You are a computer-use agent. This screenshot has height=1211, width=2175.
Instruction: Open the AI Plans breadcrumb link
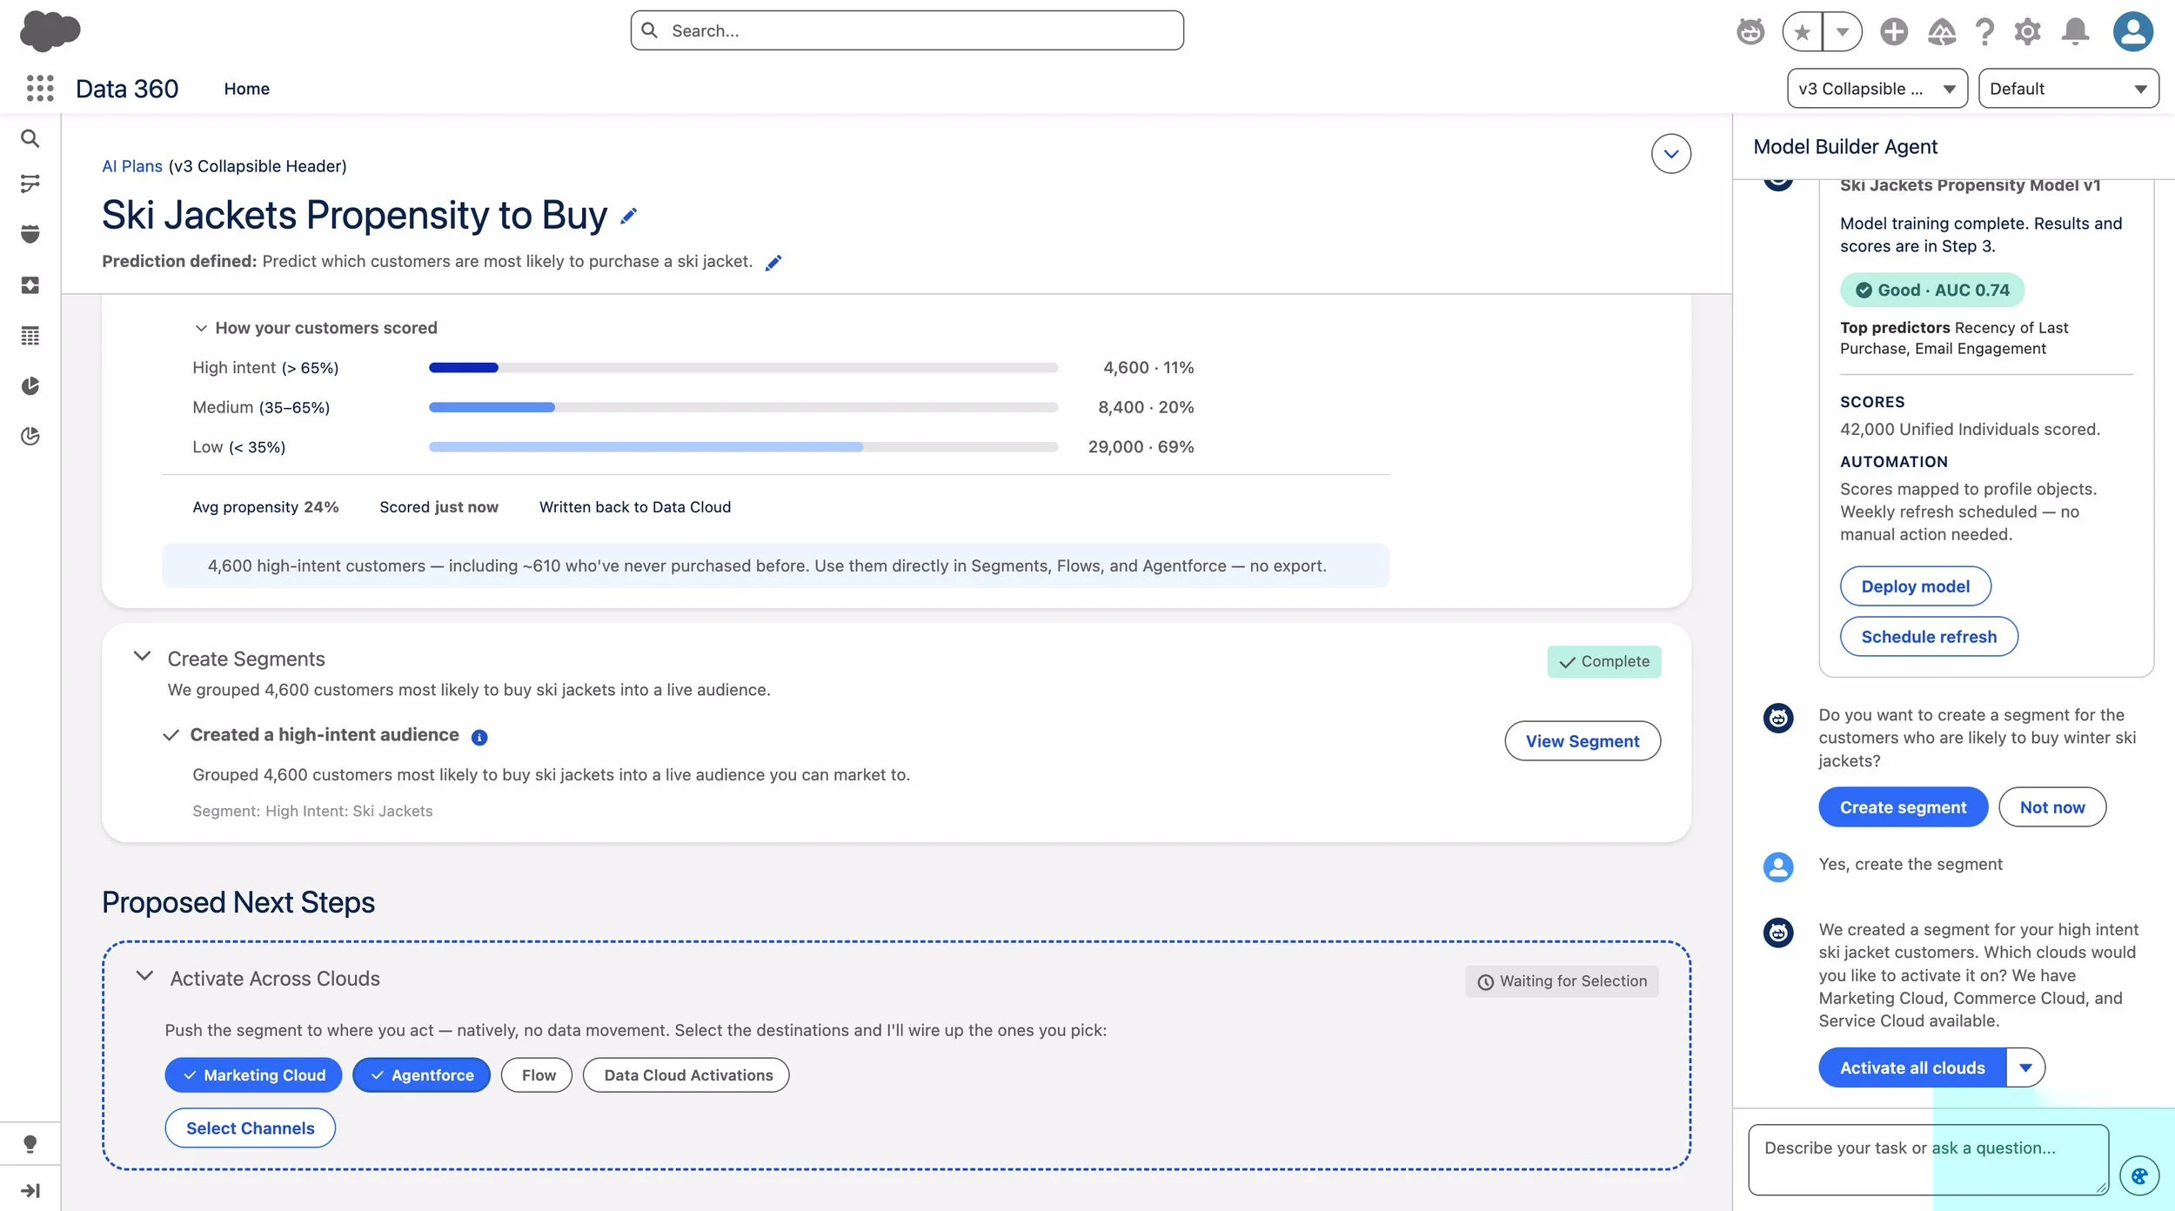pos(132,166)
